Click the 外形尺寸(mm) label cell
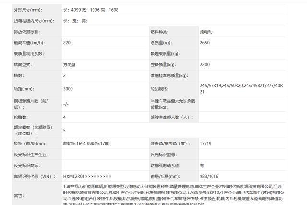The height and width of the screenshot is (205, 307). click(x=30, y=9)
